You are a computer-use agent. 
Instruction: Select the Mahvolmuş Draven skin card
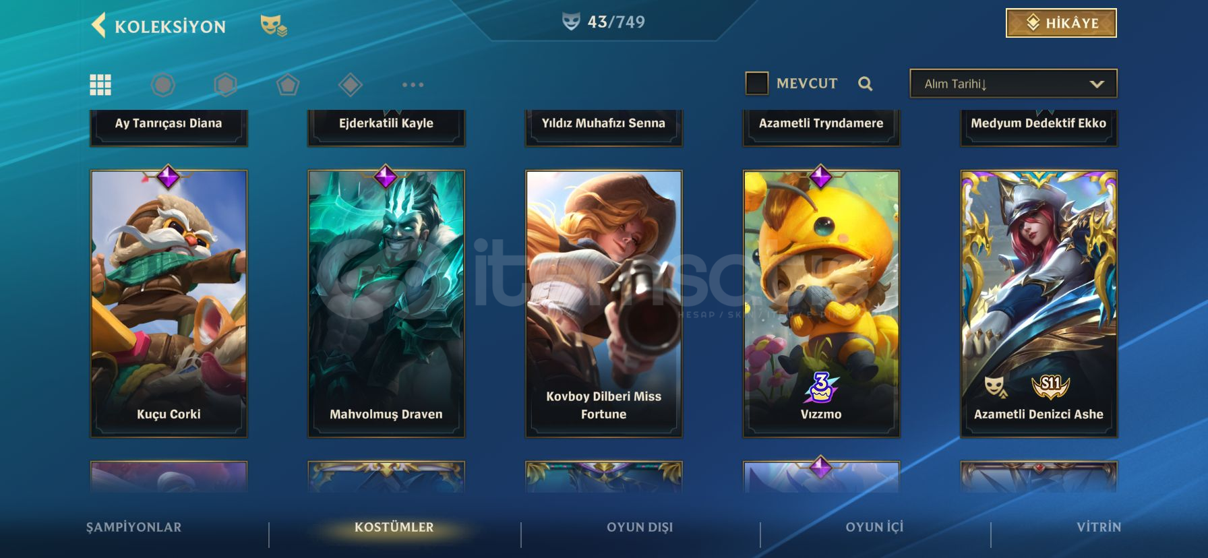[386, 303]
